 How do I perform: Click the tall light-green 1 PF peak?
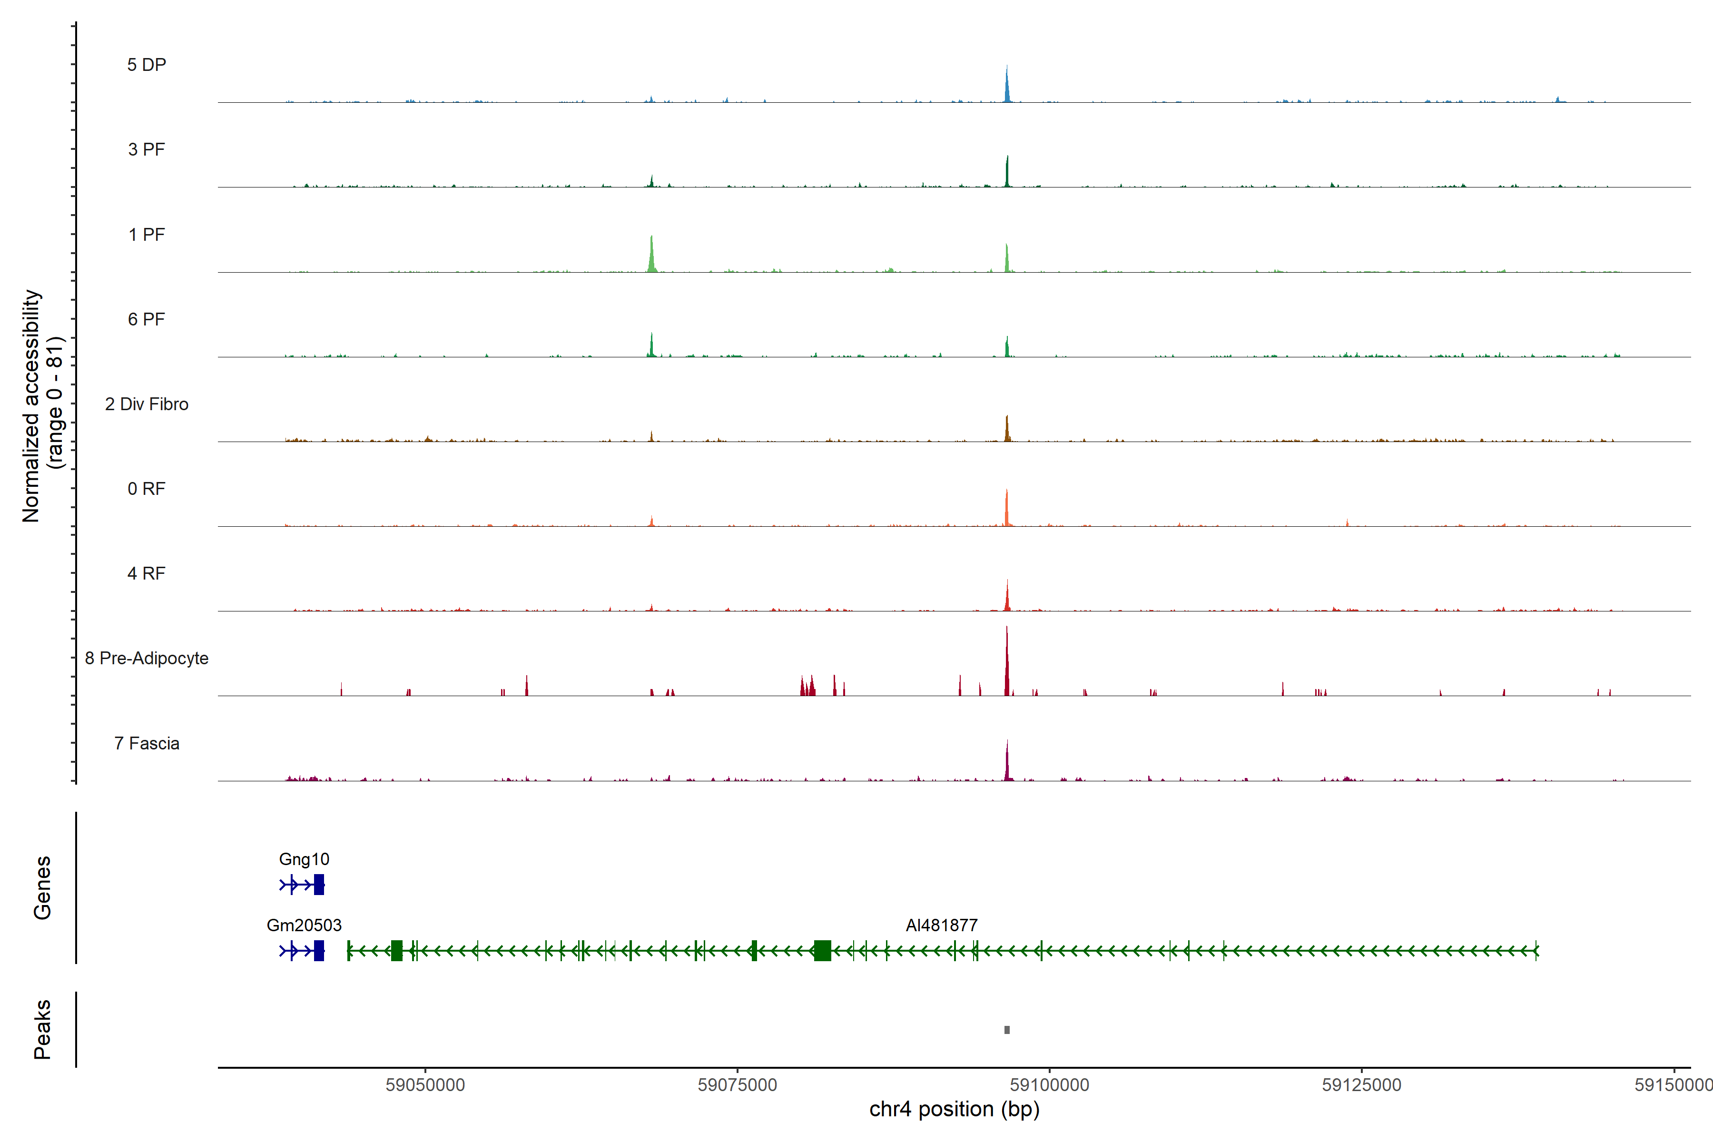(x=652, y=256)
